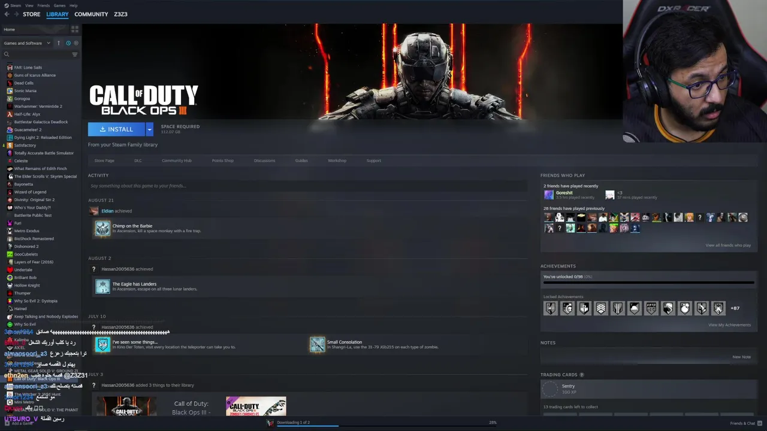Image resolution: width=767 pixels, height=431 pixels.
Task: Toggle sort by recent activity clock icon
Action: pos(68,43)
